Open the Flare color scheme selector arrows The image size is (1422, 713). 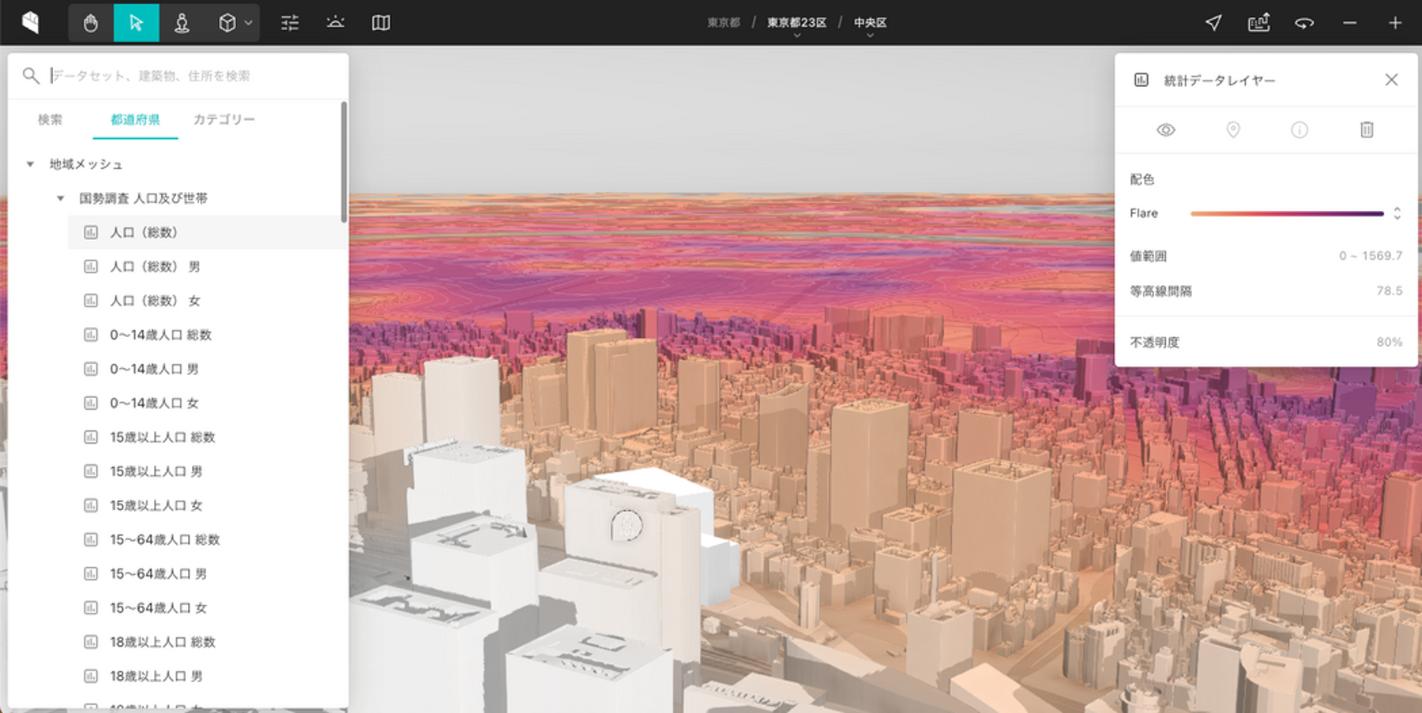click(x=1397, y=213)
